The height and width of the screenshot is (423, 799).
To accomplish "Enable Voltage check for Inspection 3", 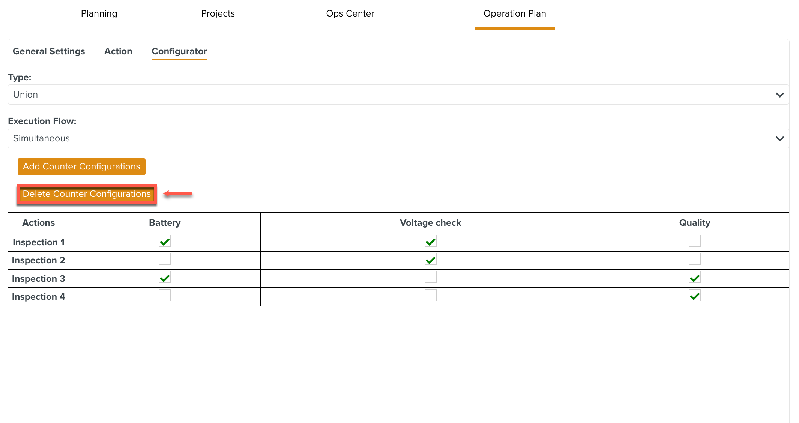I will tap(430, 277).
